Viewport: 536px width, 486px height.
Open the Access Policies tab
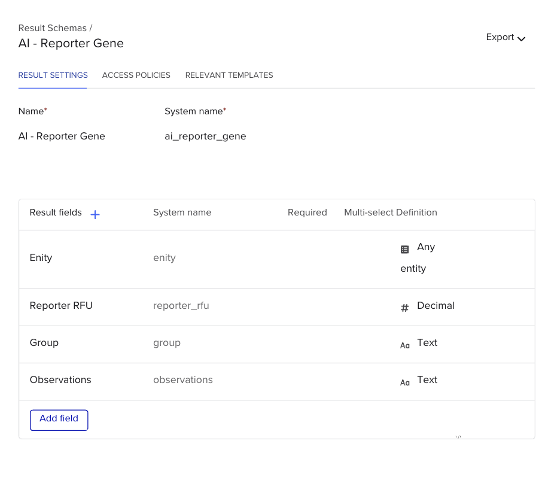(x=136, y=75)
